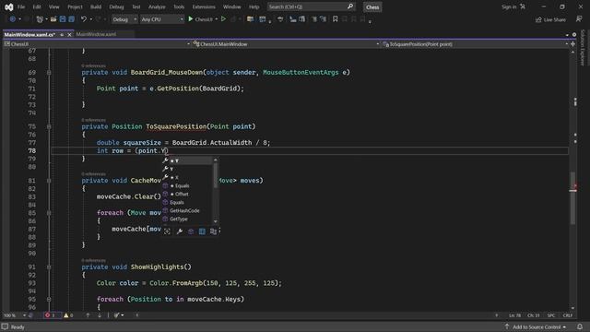590x332 pixels.
Task: Click the Open File folder icon
Action: pyautogui.click(x=53, y=19)
